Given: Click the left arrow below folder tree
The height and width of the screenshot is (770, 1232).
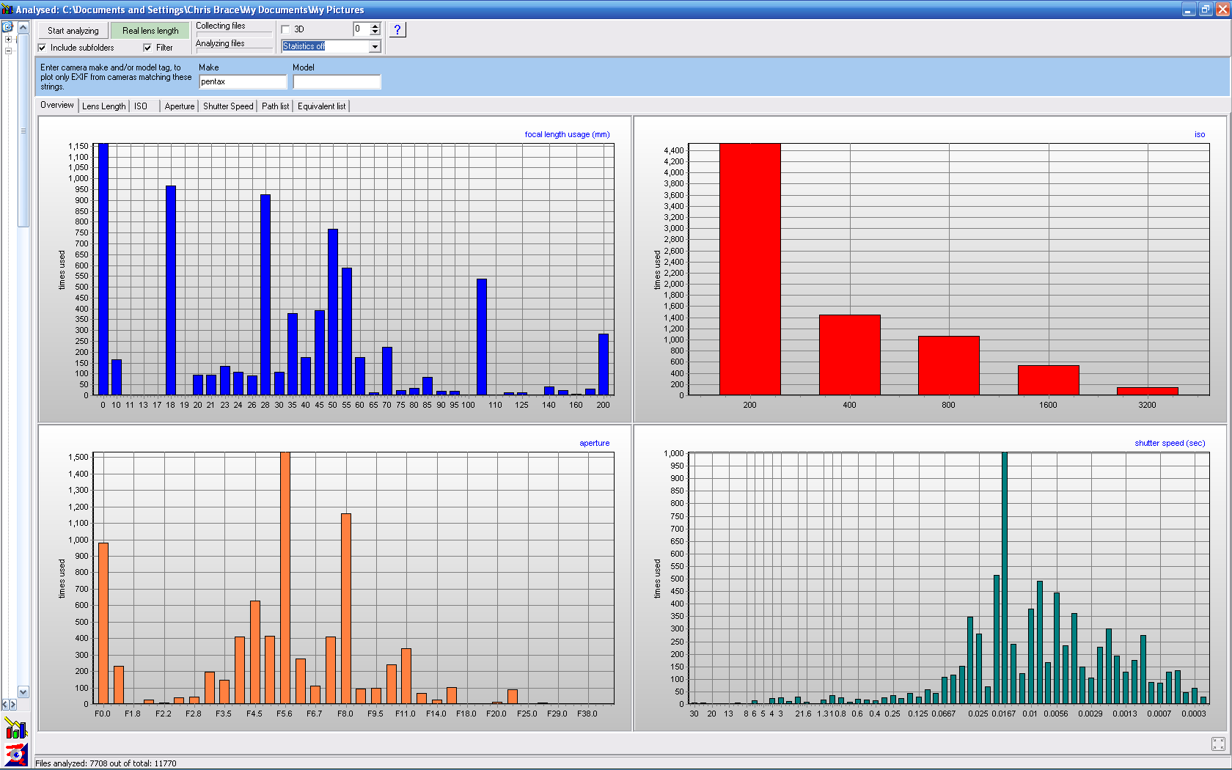Looking at the screenshot, I should tap(5, 705).
